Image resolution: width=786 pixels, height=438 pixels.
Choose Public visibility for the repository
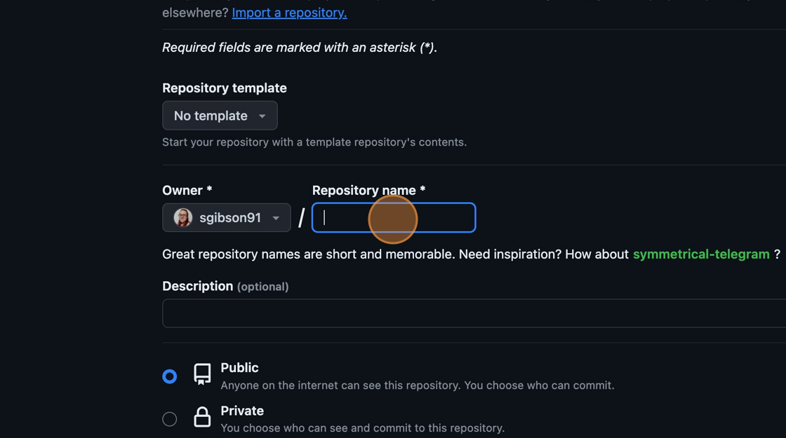tap(169, 376)
